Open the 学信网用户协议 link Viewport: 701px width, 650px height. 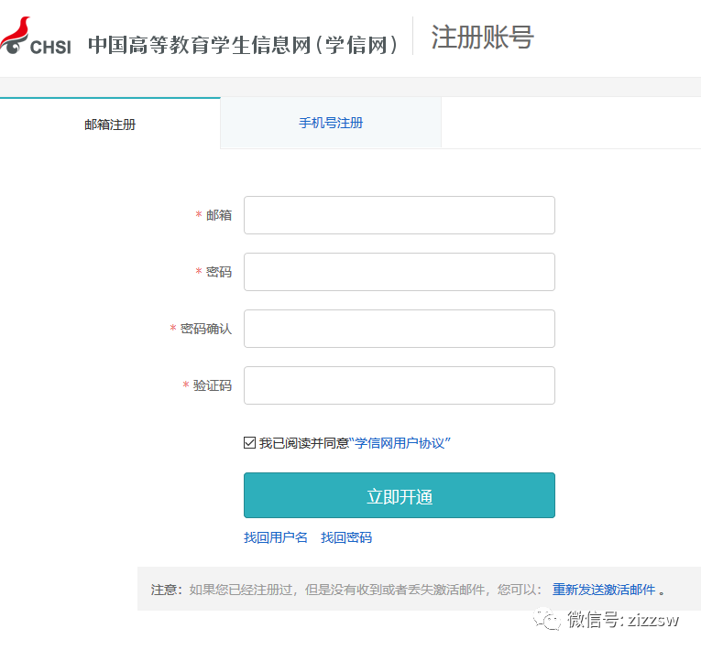tap(400, 443)
